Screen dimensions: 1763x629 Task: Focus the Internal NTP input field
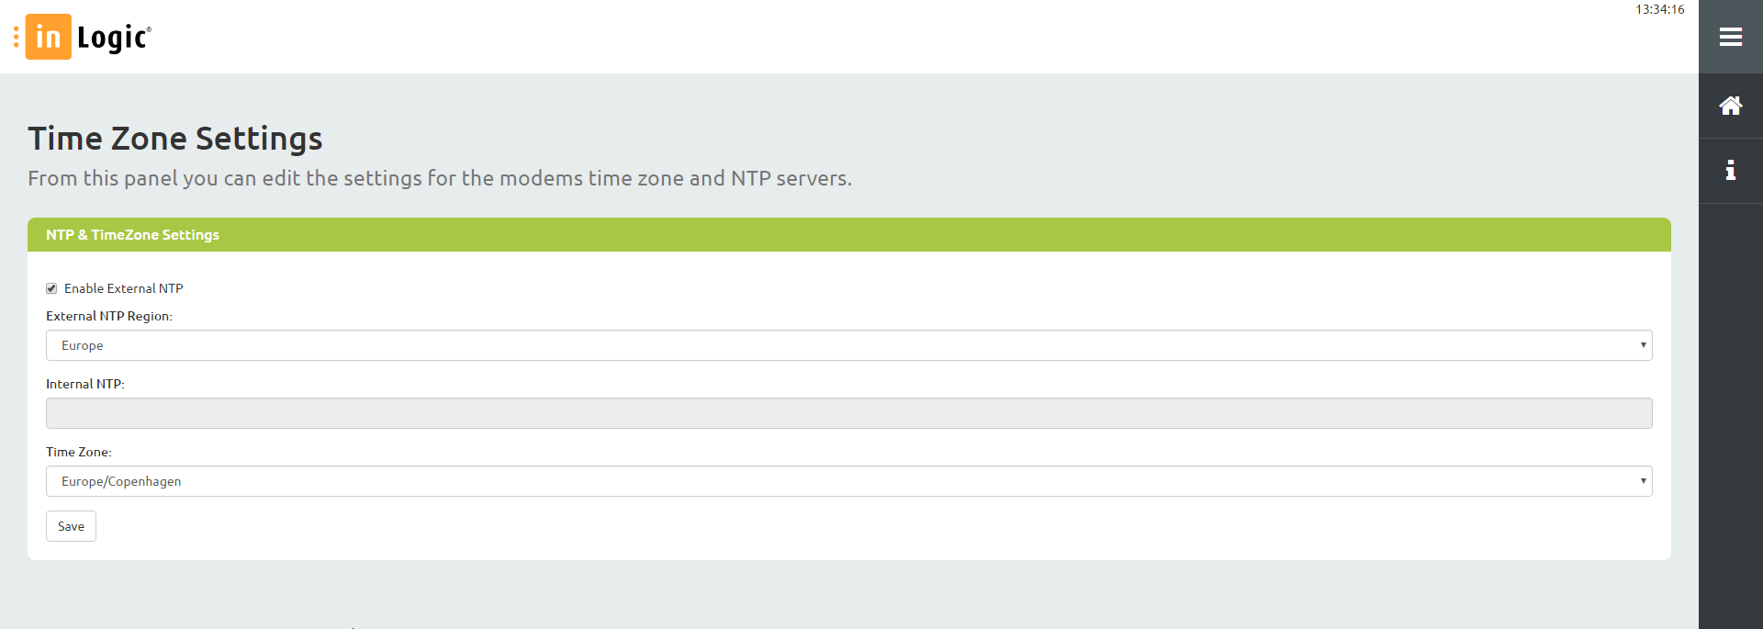(x=848, y=413)
